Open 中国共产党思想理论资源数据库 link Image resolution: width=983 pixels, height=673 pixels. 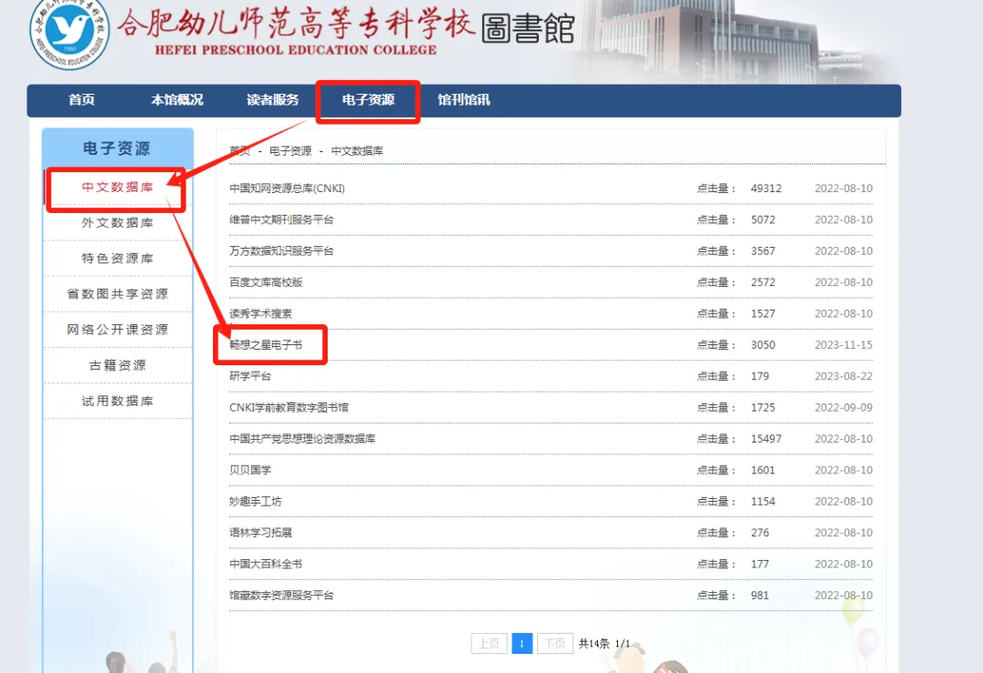point(302,438)
